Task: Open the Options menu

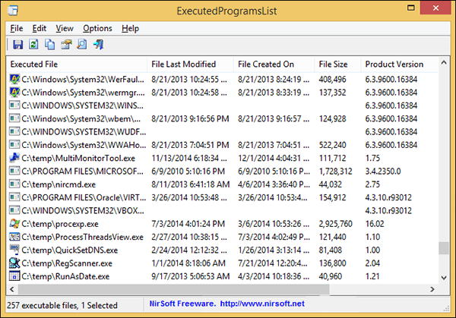Action: [x=97, y=28]
